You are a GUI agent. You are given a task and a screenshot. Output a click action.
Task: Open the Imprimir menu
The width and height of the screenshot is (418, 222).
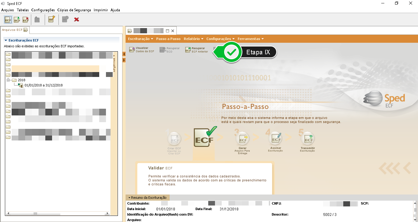[101, 10]
